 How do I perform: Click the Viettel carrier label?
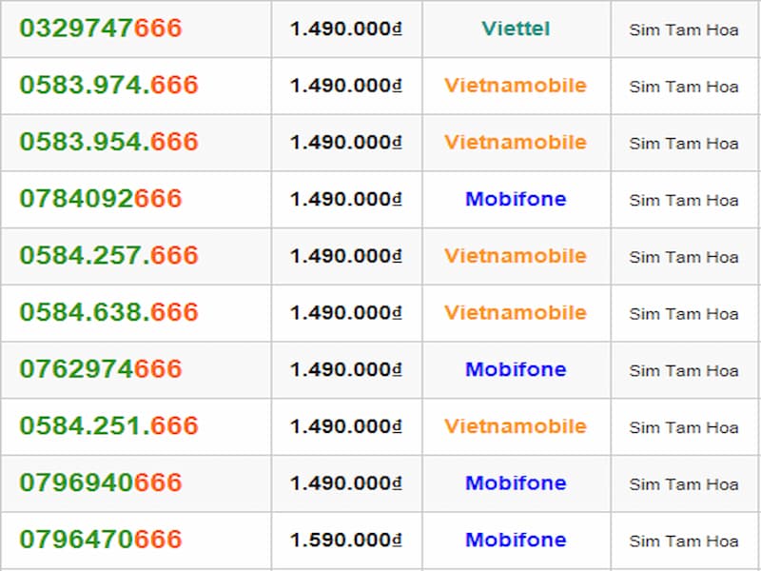516,29
